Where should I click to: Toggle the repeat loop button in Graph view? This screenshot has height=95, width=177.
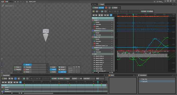click(111, 15)
